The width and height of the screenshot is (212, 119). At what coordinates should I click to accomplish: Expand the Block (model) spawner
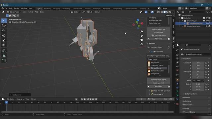click(149, 91)
